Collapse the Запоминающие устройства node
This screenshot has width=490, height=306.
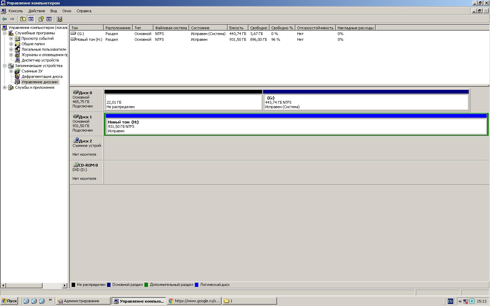[x=5, y=66]
